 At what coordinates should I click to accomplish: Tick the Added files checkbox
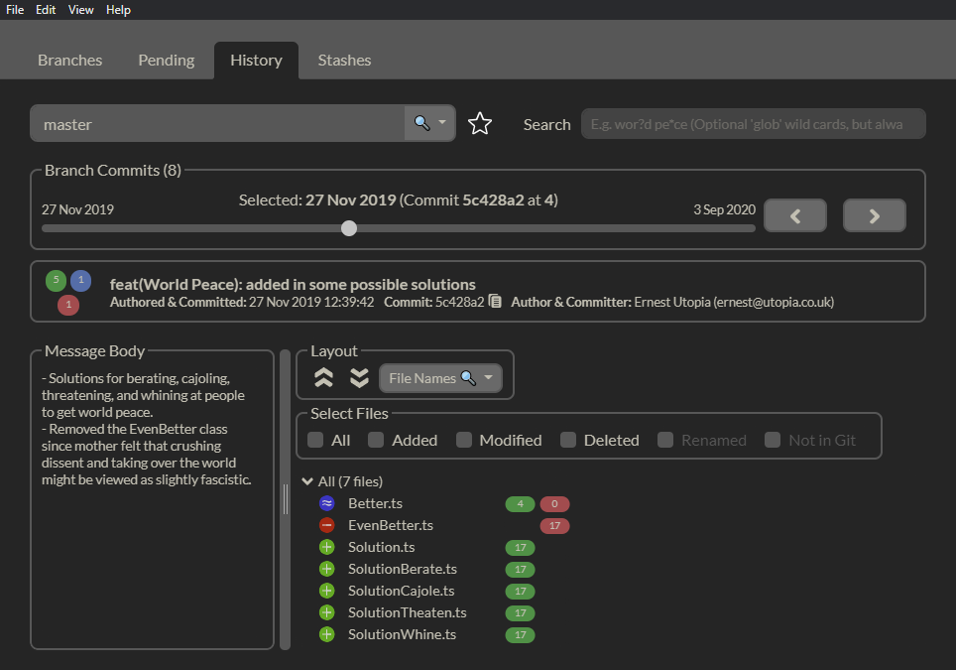pos(376,440)
